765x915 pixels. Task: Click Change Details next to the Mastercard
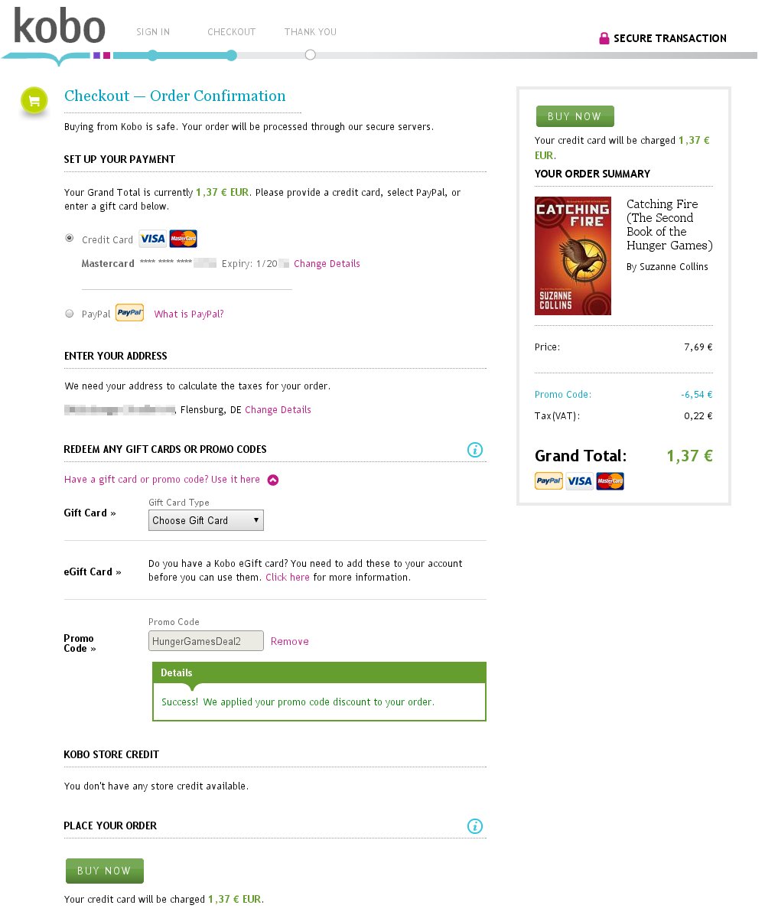tap(327, 264)
